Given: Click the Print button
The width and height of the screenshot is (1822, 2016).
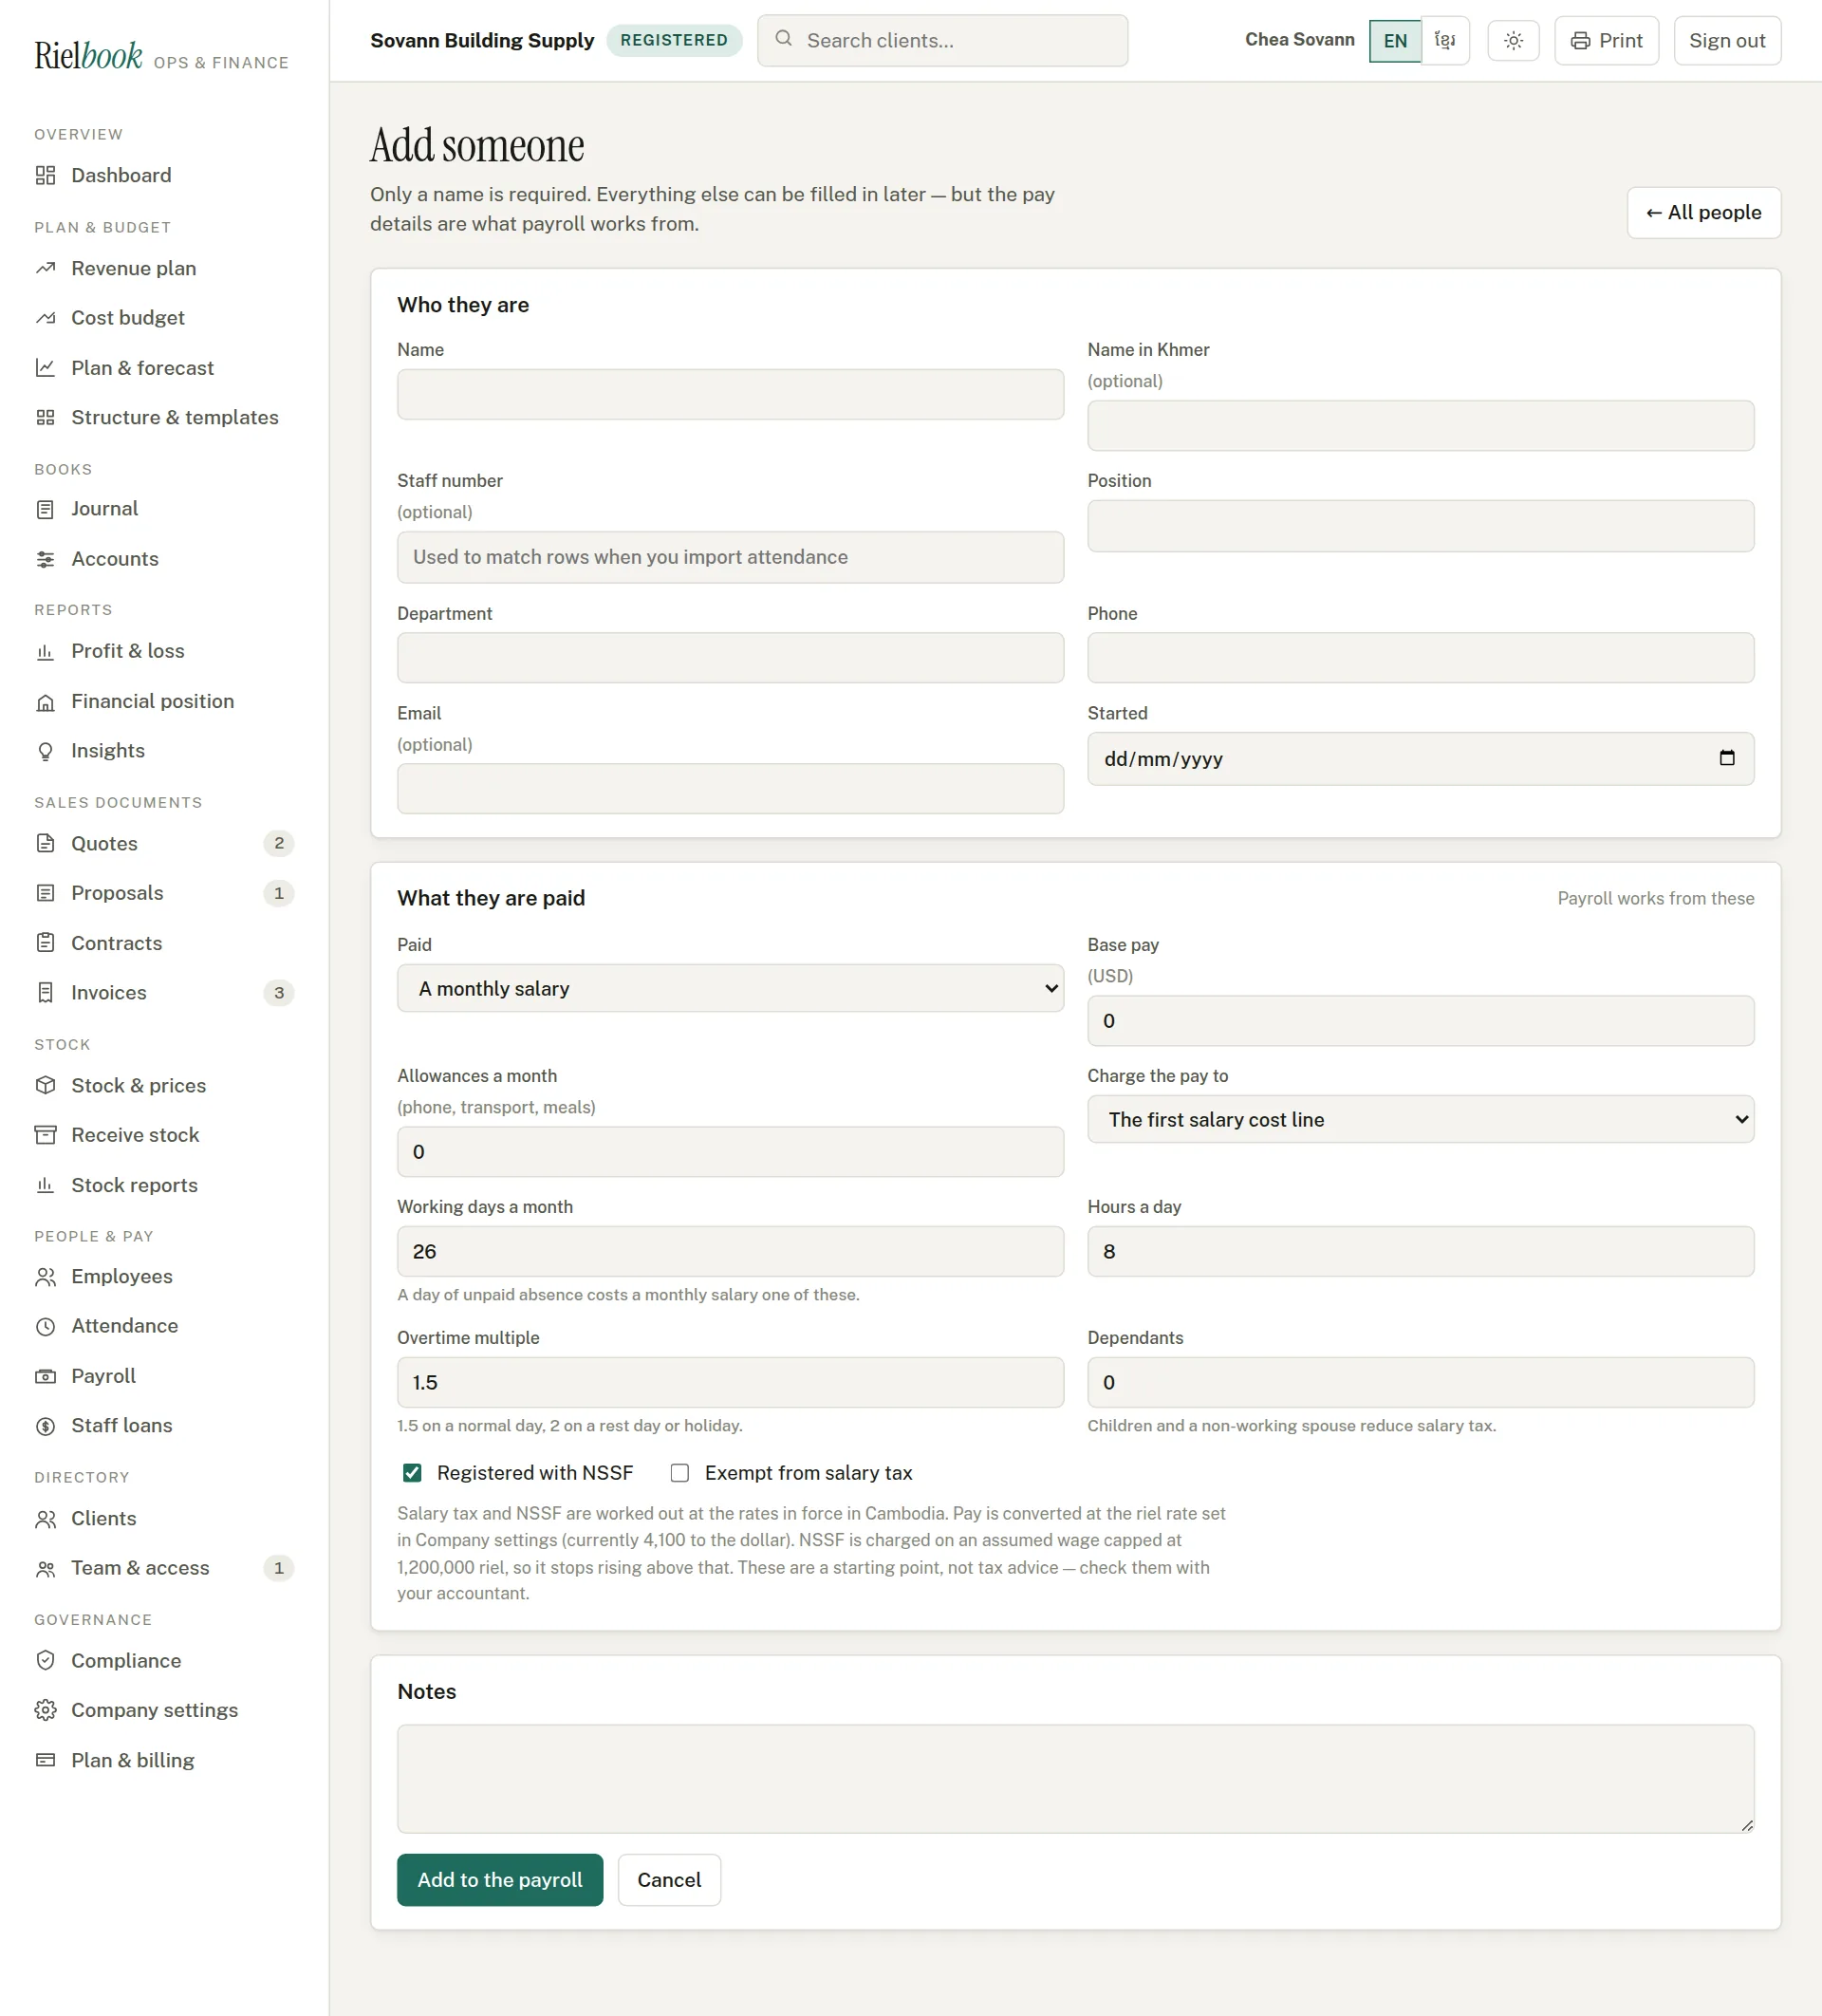Looking at the screenshot, I should click(x=1606, y=41).
